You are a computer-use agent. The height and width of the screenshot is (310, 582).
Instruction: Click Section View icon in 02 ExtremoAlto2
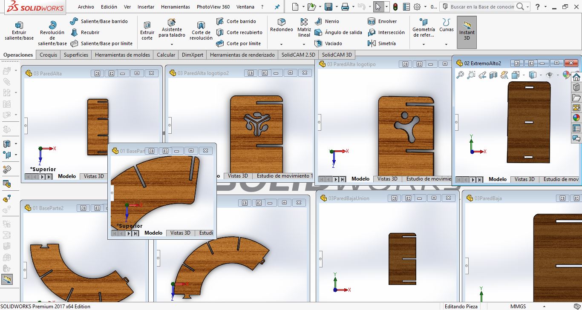click(x=493, y=75)
